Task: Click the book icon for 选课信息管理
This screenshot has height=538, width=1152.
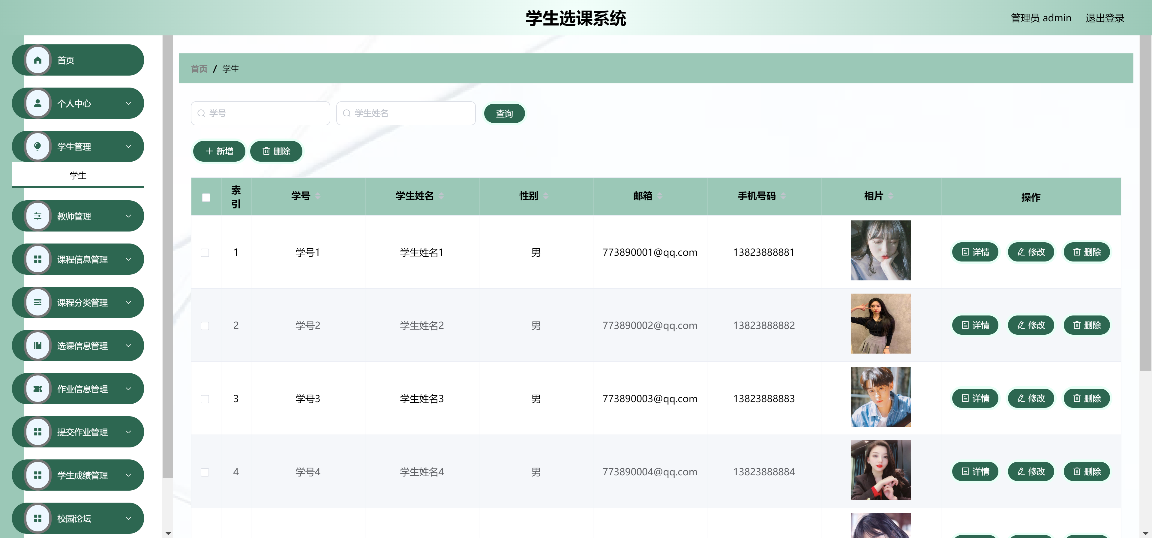Action: 37,345
